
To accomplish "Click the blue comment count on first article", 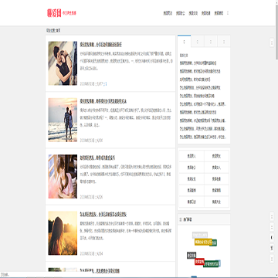I will (106, 84).
